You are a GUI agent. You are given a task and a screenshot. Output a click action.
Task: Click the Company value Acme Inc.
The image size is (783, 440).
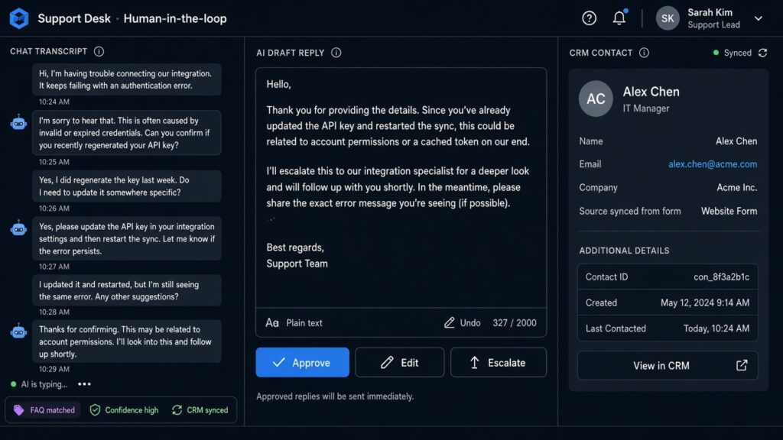(x=736, y=188)
